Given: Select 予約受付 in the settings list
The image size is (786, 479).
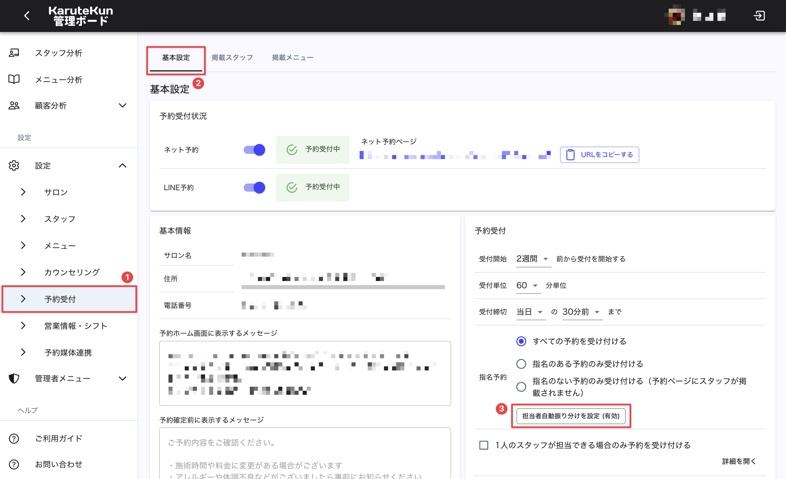Looking at the screenshot, I should pos(69,299).
